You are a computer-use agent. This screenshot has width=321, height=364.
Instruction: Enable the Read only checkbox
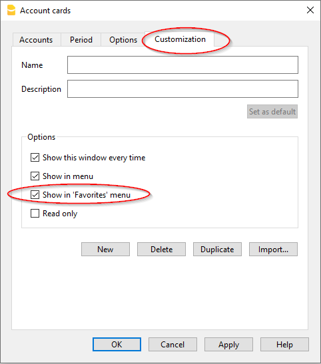[35, 213]
